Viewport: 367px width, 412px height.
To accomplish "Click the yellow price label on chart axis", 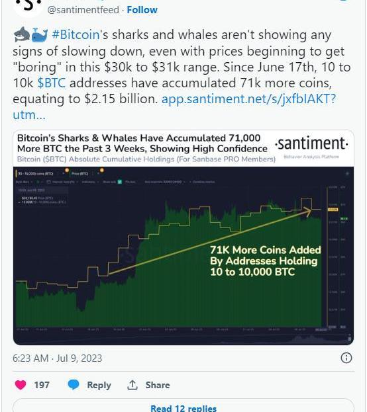I will (333, 210).
